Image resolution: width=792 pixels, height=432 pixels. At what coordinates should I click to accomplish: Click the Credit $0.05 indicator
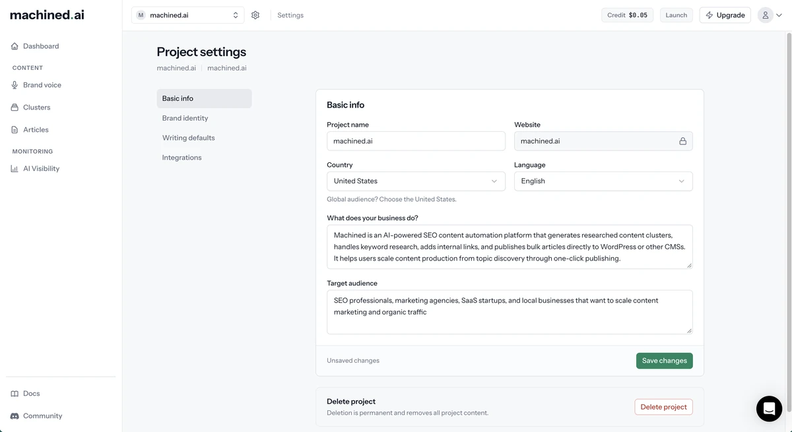628,15
